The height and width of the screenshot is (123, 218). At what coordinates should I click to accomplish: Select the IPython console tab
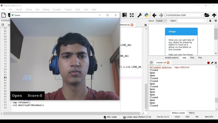[x=178, y=113]
